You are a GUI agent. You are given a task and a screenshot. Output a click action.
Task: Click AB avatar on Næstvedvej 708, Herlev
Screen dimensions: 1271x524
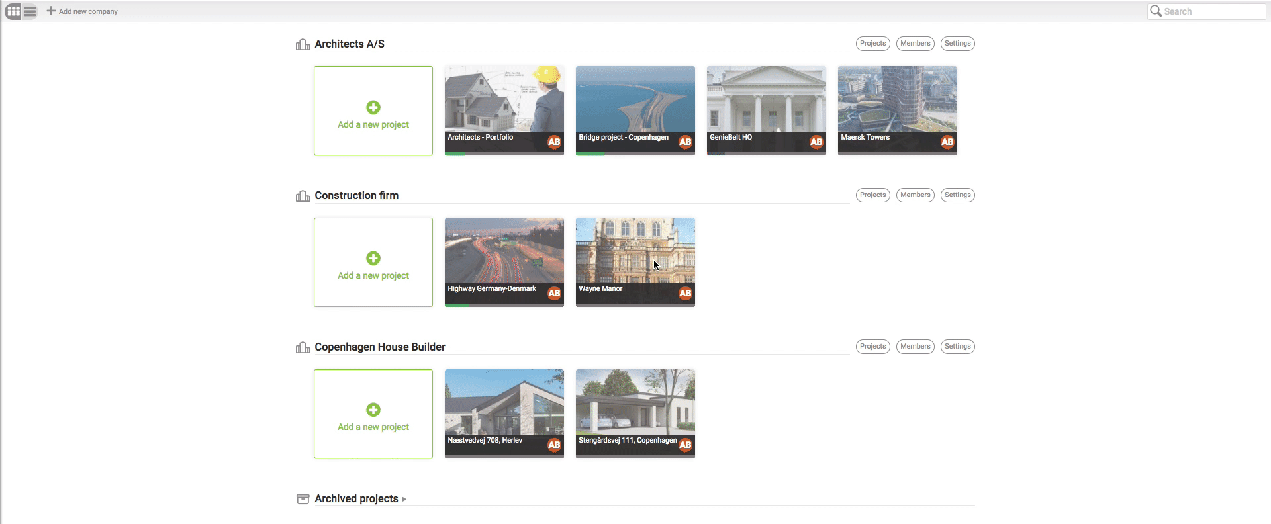click(554, 445)
